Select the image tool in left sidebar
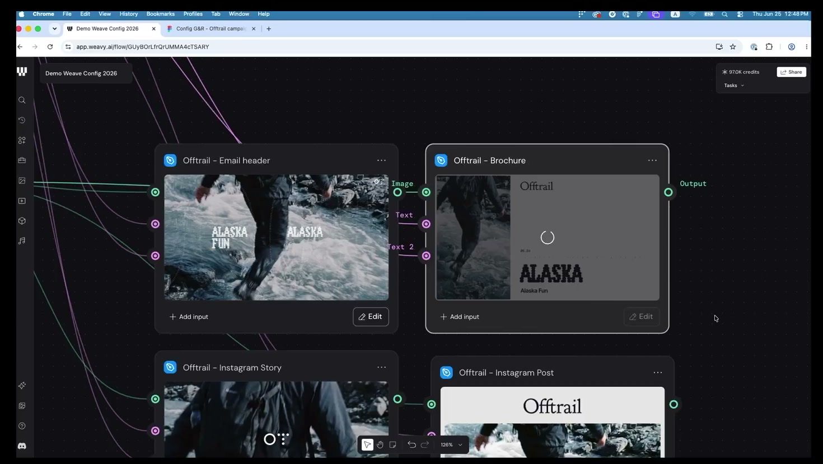The image size is (823, 464). coord(22,181)
